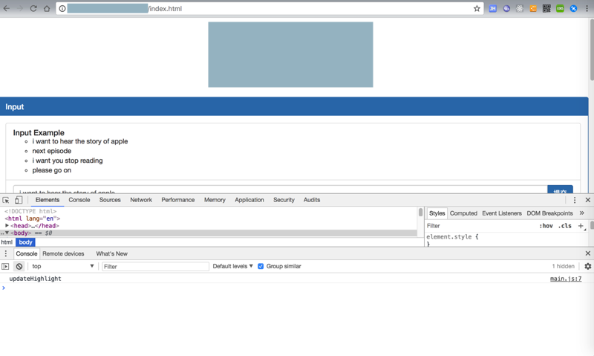Toggle the .cls class editor
The width and height of the screenshot is (594, 356).
pos(565,226)
